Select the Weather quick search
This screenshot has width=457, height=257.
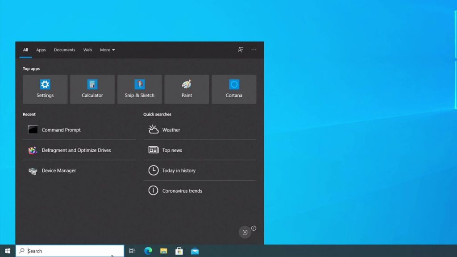200,130
